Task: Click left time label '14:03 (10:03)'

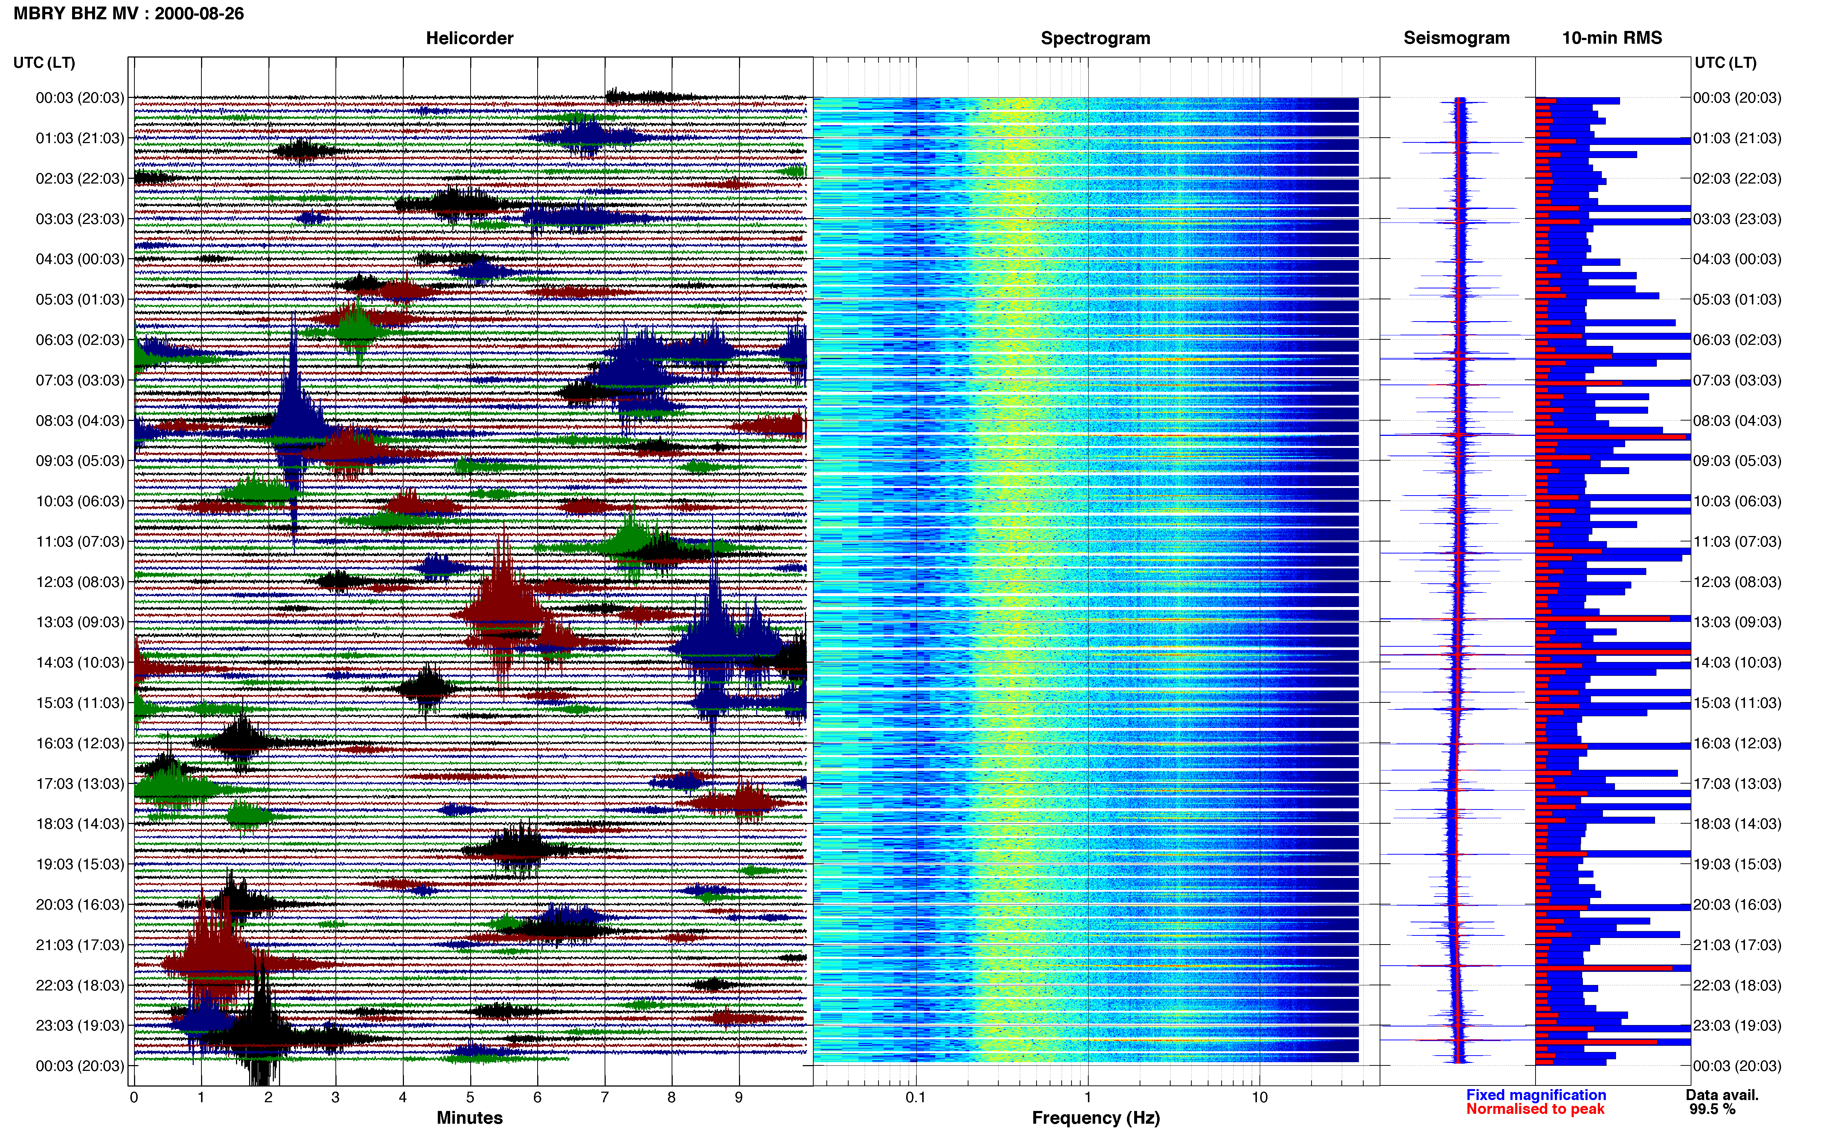Action: (79, 662)
